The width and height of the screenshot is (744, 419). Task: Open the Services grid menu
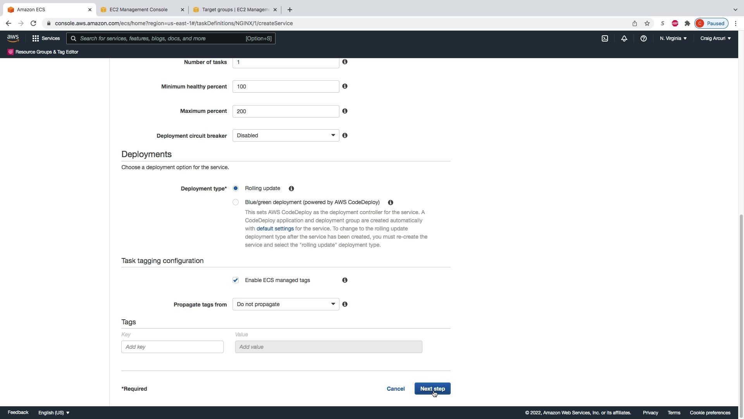pyautogui.click(x=46, y=38)
